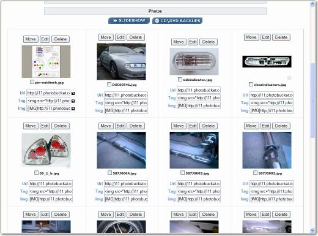
Task: Click Move above pin-out8inch.jpg
Action: [x=31, y=39]
